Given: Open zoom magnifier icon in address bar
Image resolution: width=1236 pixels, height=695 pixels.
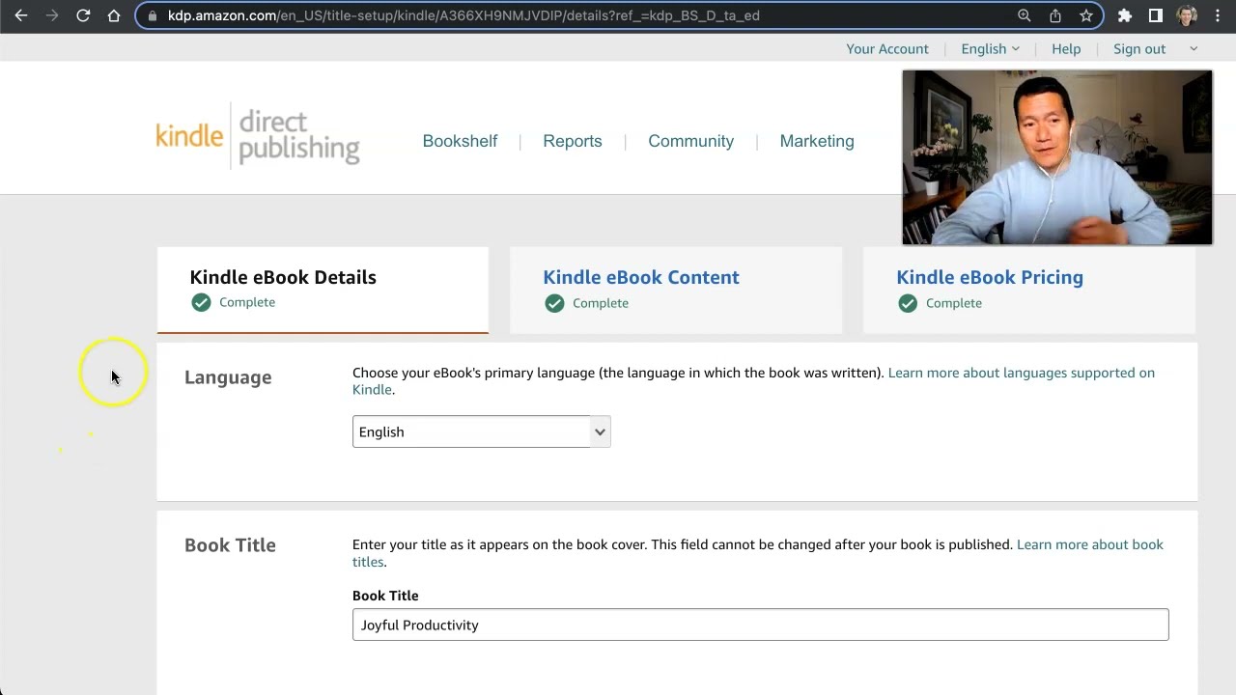Looking at the screenshot, I should (1025, 15).
